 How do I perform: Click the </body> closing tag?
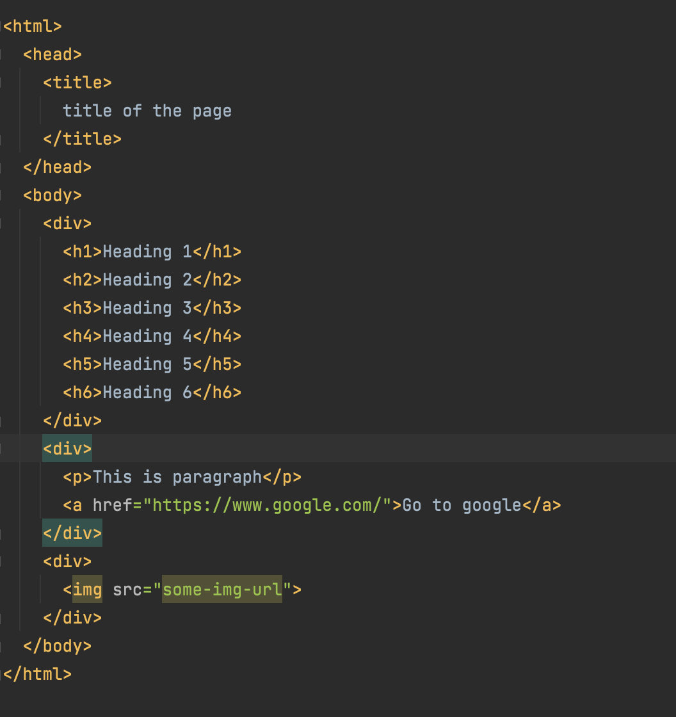(58, 645)
